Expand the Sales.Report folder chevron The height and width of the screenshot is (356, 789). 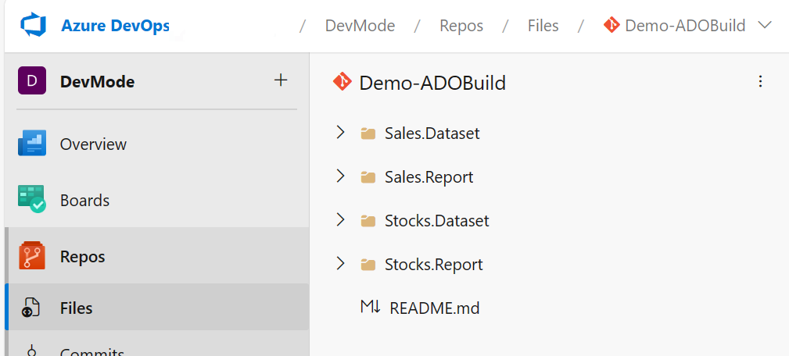point(340,176)
